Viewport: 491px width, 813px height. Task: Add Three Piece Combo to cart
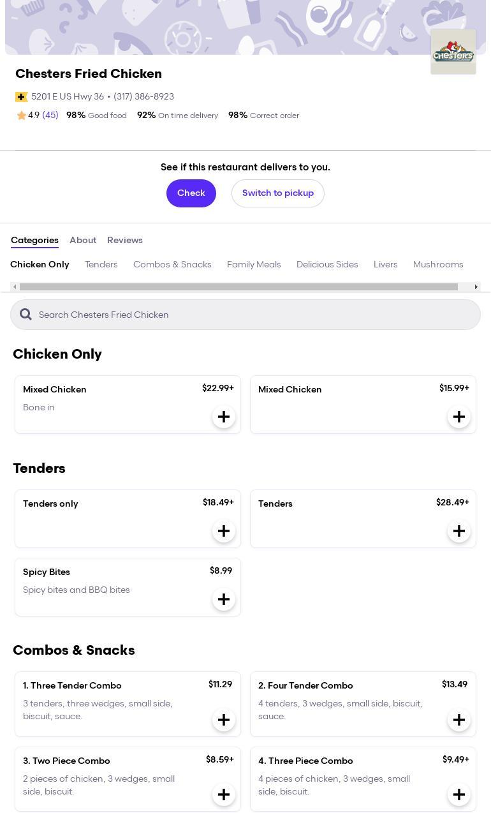point(459,794)
